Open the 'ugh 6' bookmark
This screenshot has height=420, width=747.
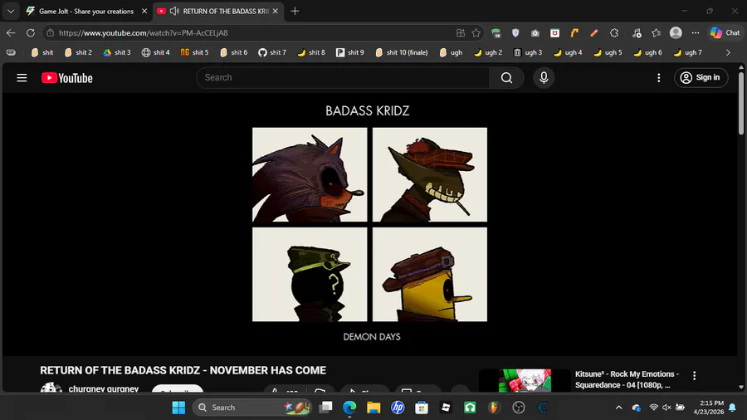click(x=647, y=52)
